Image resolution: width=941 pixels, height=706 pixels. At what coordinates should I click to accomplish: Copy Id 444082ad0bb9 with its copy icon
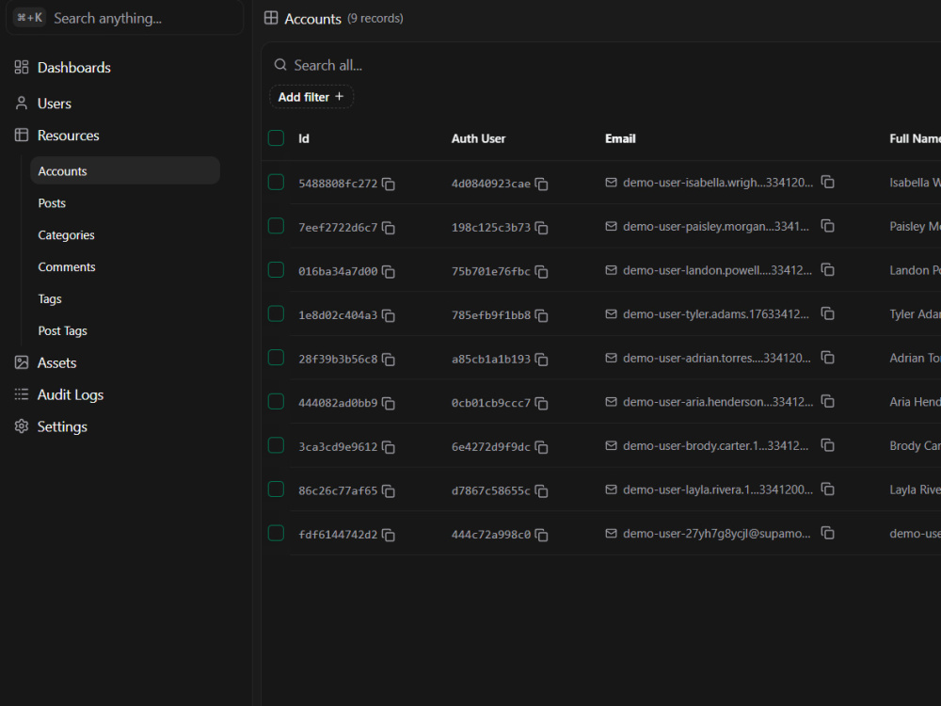click(389, 403)
